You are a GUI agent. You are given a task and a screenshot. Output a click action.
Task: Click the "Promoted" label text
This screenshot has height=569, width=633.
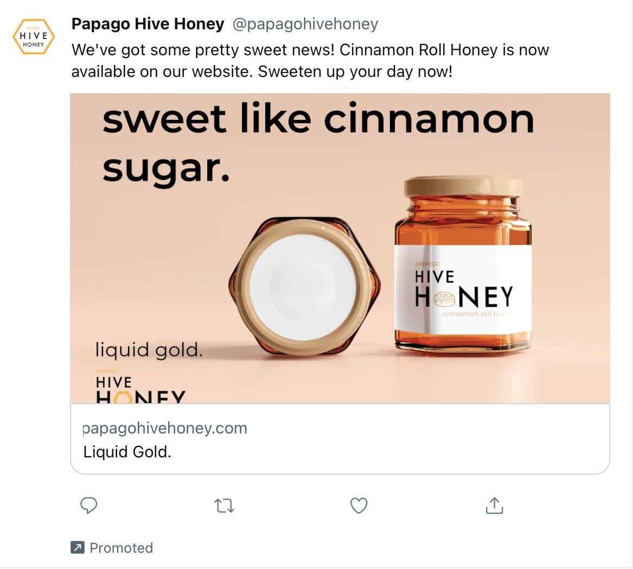[x=121, y=548]
